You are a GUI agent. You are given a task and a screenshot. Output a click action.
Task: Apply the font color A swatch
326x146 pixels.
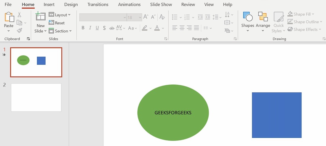pos(157,28)
